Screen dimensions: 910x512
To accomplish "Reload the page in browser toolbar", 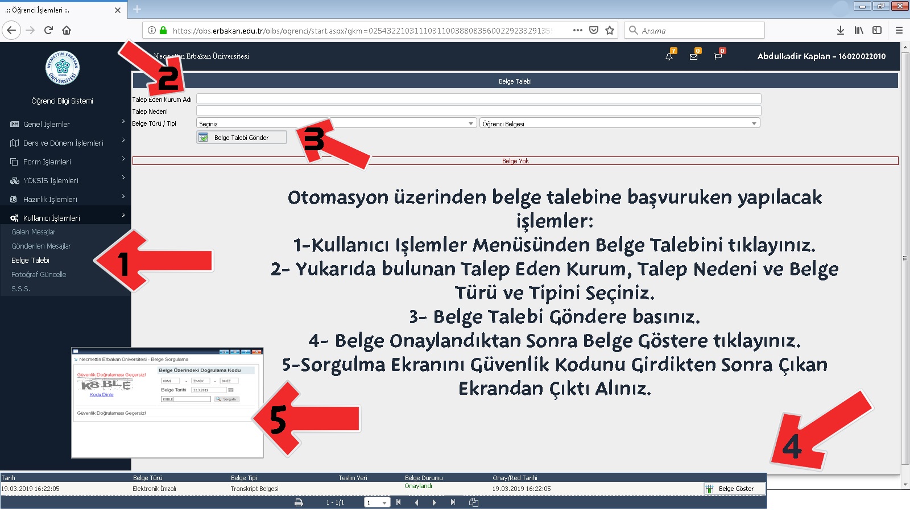I will 48,30.
